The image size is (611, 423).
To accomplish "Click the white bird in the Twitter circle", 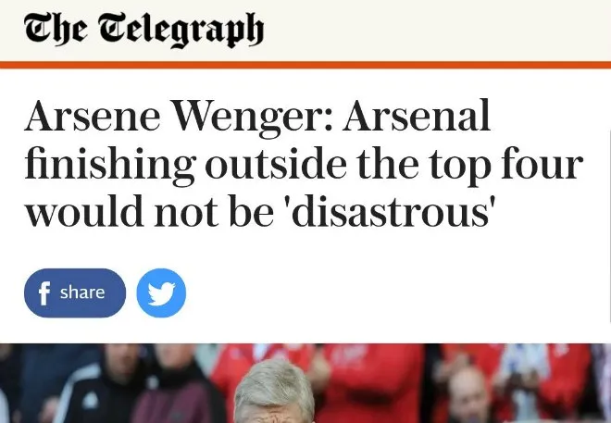I will pyautogui.click(x=161, y=293).
